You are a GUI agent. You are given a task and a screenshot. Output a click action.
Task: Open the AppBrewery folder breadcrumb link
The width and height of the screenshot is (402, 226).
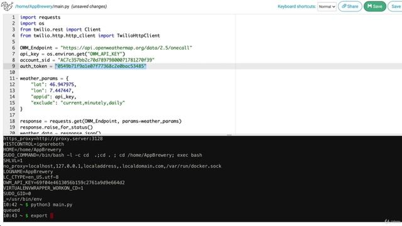41,6
